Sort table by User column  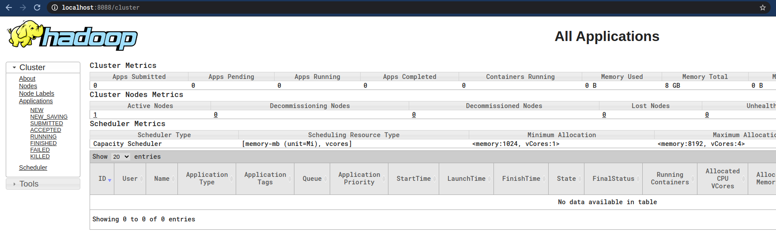130,179
